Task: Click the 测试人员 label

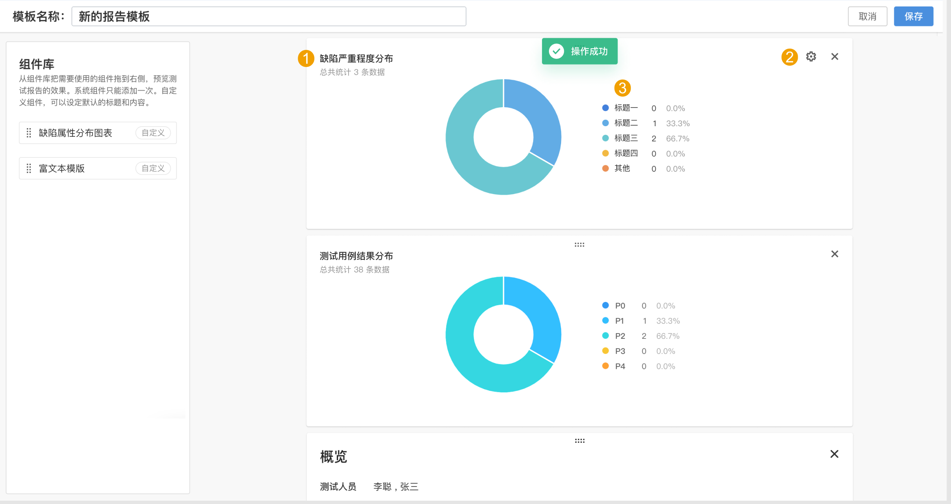Action: tap(338, 487)
